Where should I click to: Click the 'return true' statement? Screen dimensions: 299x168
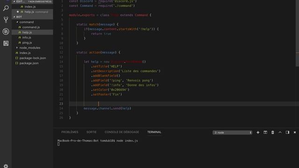[x=101, y=34]
